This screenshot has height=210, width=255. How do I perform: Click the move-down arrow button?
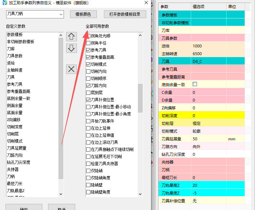click(71, 48)
